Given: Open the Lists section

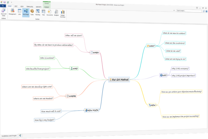Looking at the screenshot, I should coord(19,12).
